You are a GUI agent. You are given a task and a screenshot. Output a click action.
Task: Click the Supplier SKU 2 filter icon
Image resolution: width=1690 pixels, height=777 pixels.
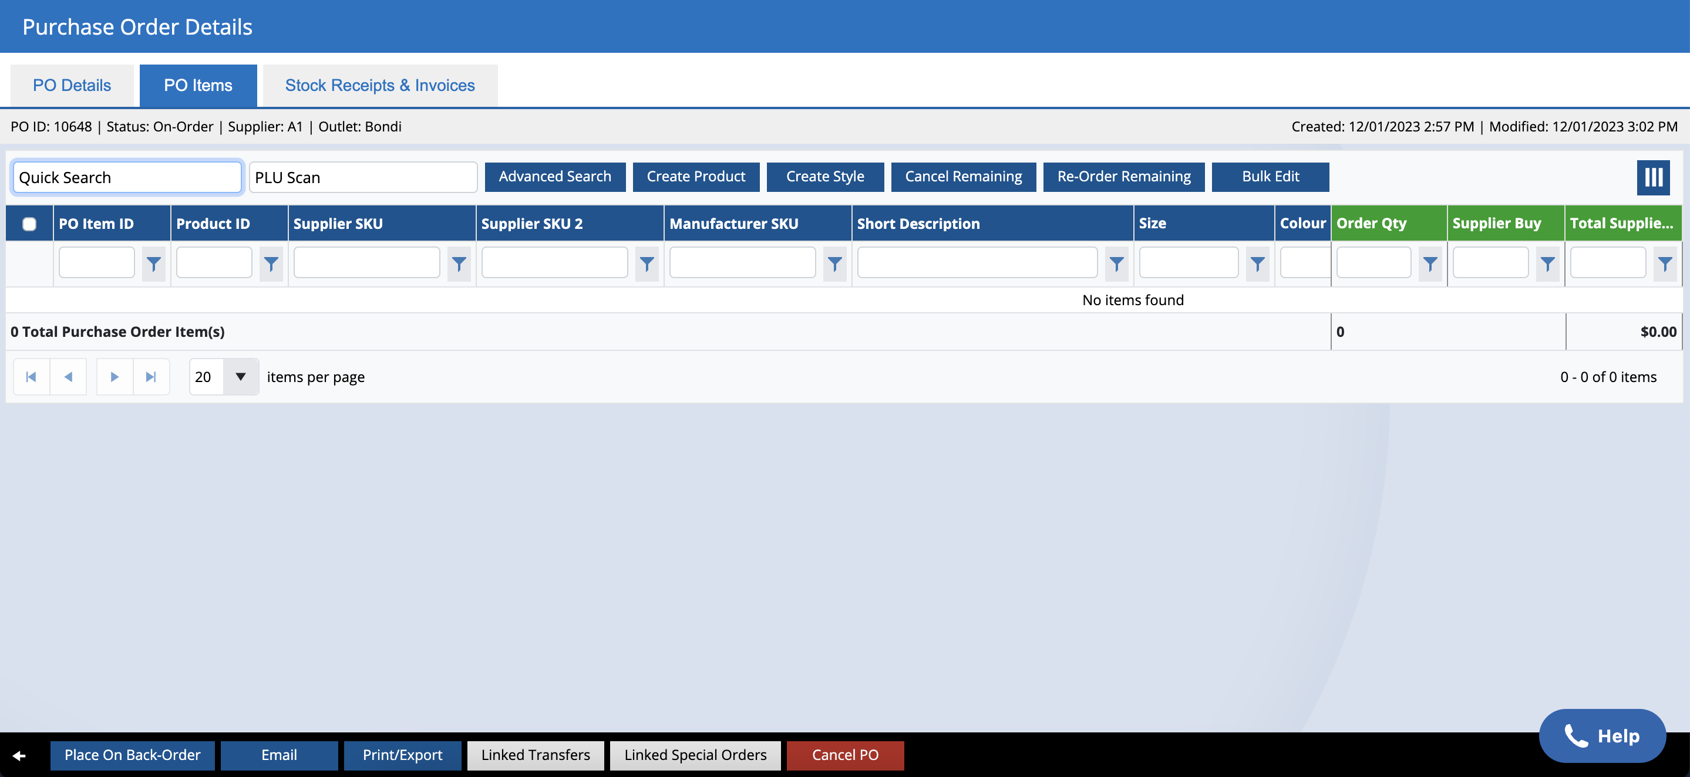[x=647, y=263]
